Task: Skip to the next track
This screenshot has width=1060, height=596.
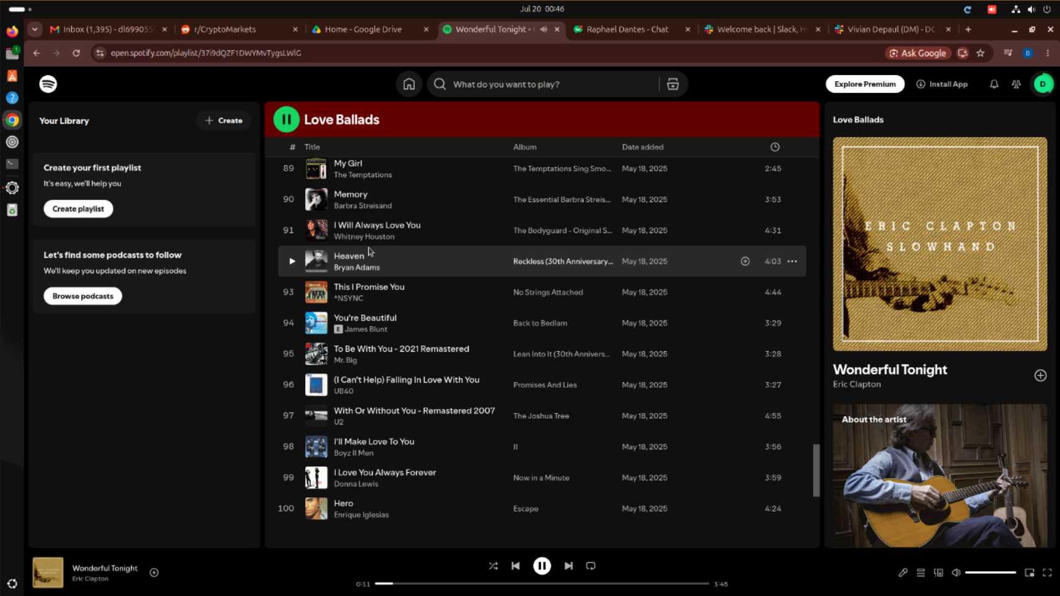Action: coord(568,566)
